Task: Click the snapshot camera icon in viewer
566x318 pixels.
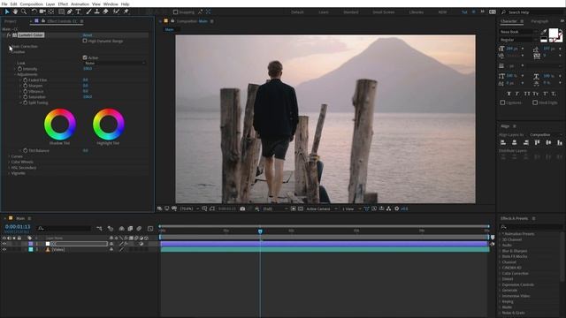Action: point(242,208)
